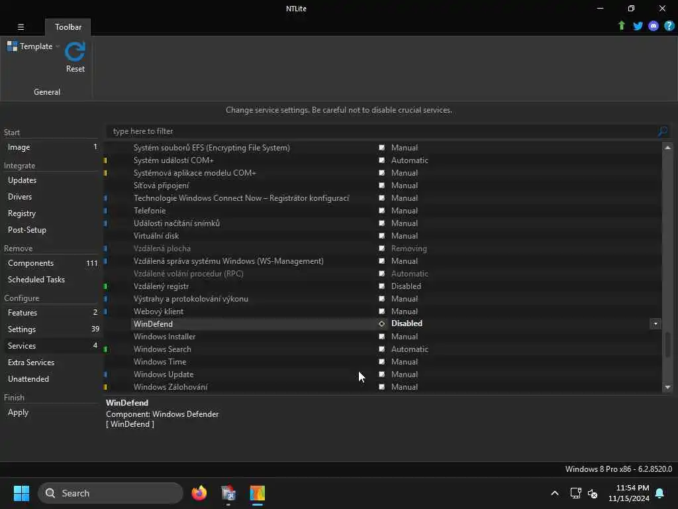
Task: Click diamond icon on WinDefend row
Action: [382, 323]
